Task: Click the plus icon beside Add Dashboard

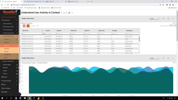Action: coord(17,24)
